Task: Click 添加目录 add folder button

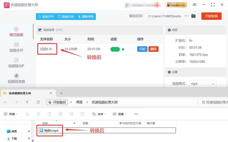Action: 66,17
